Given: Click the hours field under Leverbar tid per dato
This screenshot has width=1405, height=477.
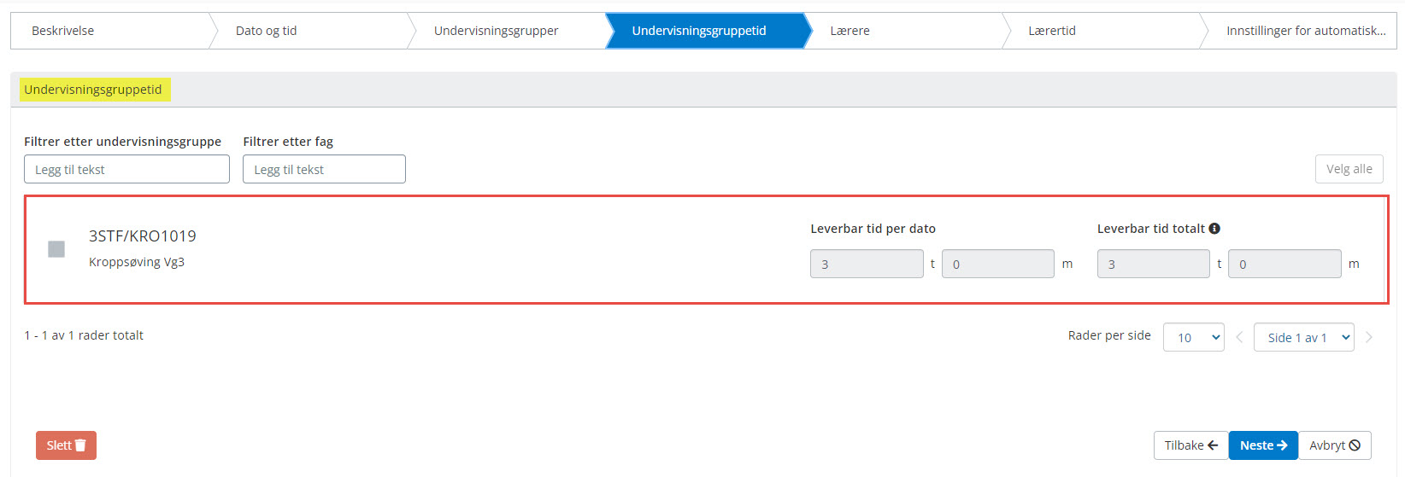Looking at the screenshot, I should click(x=867, y=264).
